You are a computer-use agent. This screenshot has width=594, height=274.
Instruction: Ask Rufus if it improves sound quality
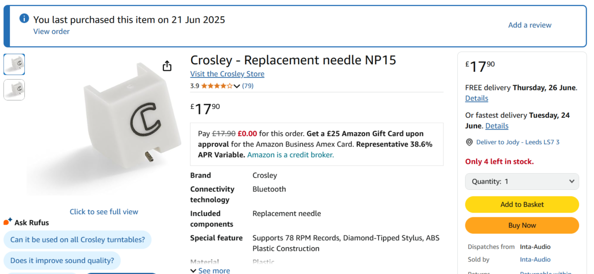[62, 260]
